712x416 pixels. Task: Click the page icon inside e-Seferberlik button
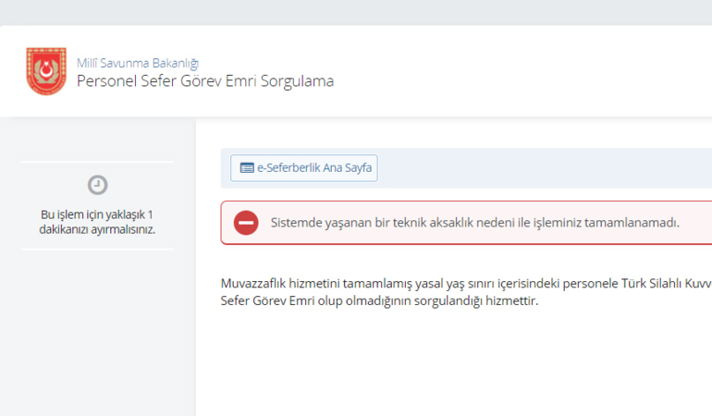[246, 168]
